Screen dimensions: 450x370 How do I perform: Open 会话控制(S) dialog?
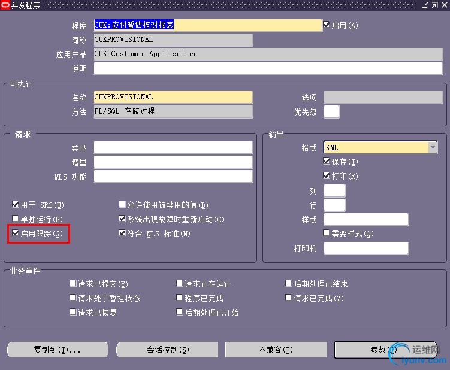(167, 350)
